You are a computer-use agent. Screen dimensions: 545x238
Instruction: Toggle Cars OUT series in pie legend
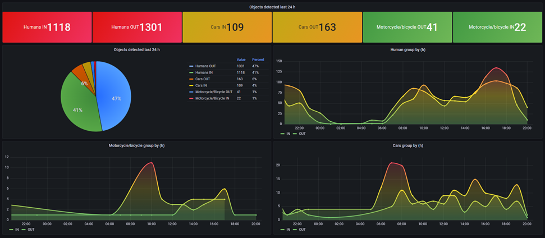click(204, 79)
